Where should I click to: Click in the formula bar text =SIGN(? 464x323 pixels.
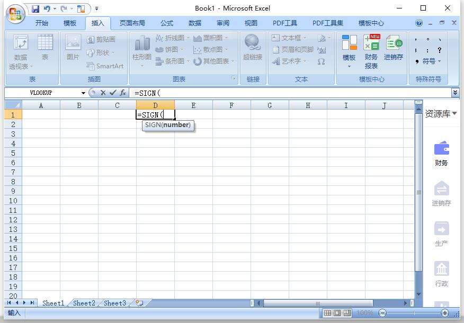[x=147, y=93]
